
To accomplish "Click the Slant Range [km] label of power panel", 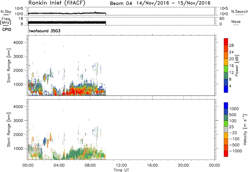I will 9,66.
